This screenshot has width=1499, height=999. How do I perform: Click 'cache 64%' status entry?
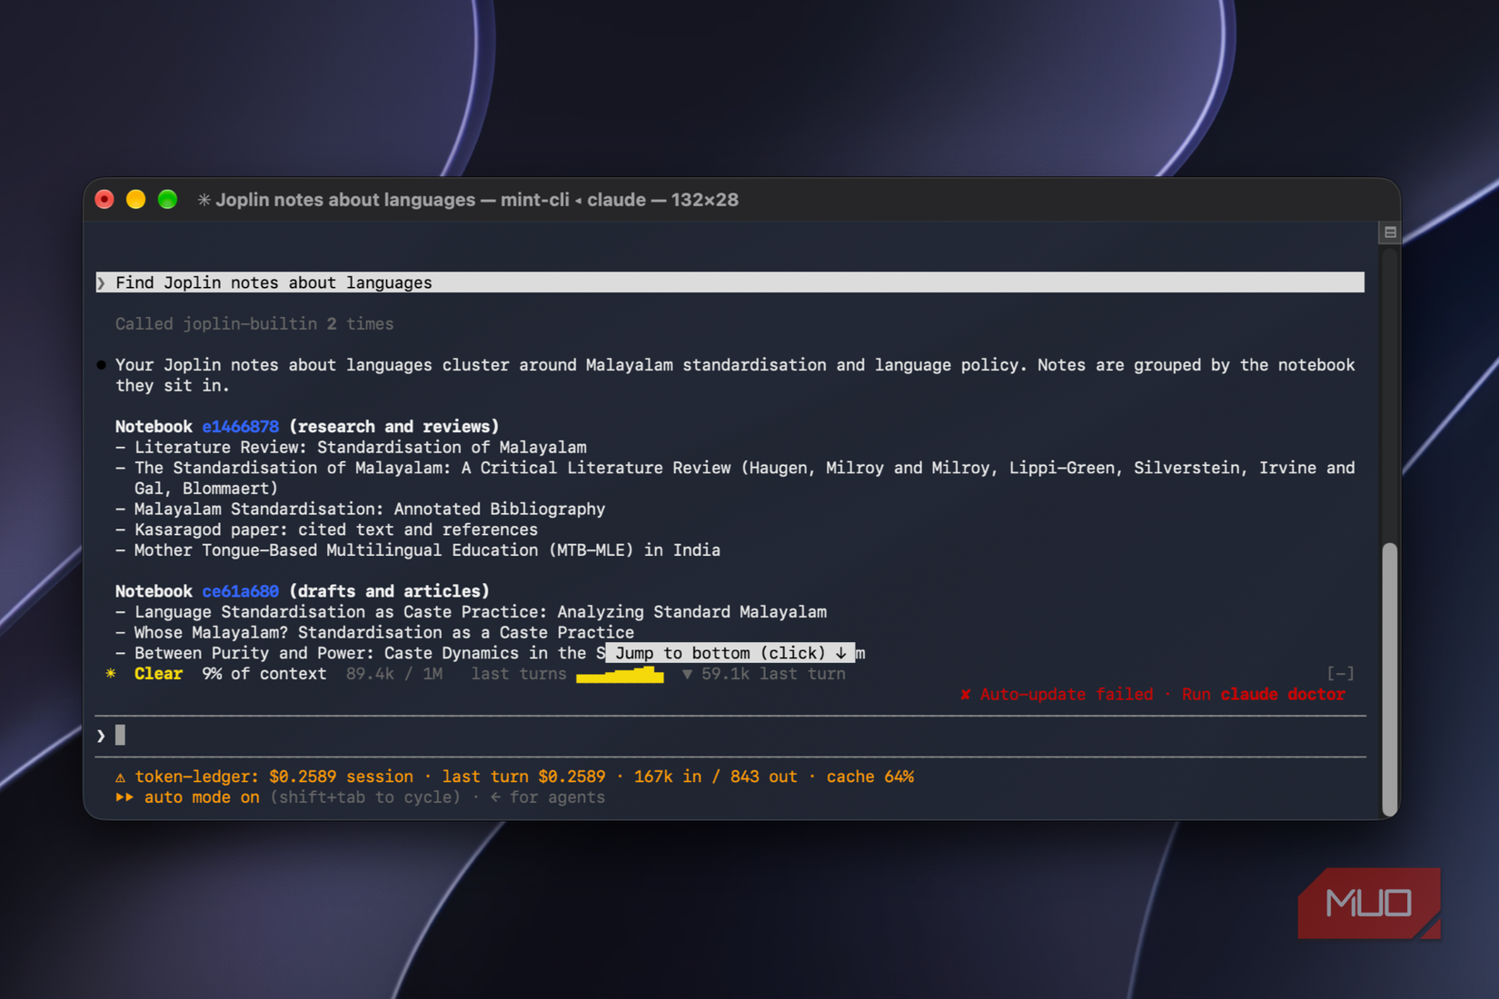(x=870, y=777)
